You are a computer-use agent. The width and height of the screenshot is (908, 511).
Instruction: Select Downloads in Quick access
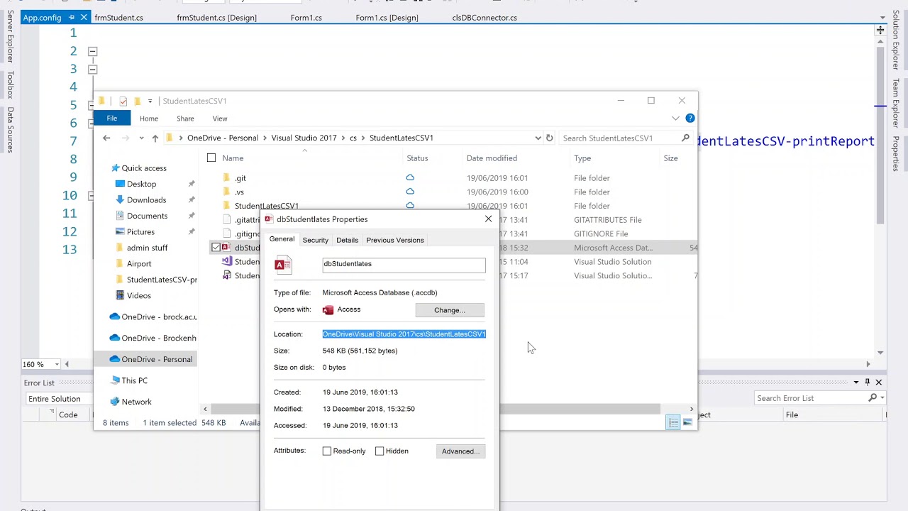146,199
